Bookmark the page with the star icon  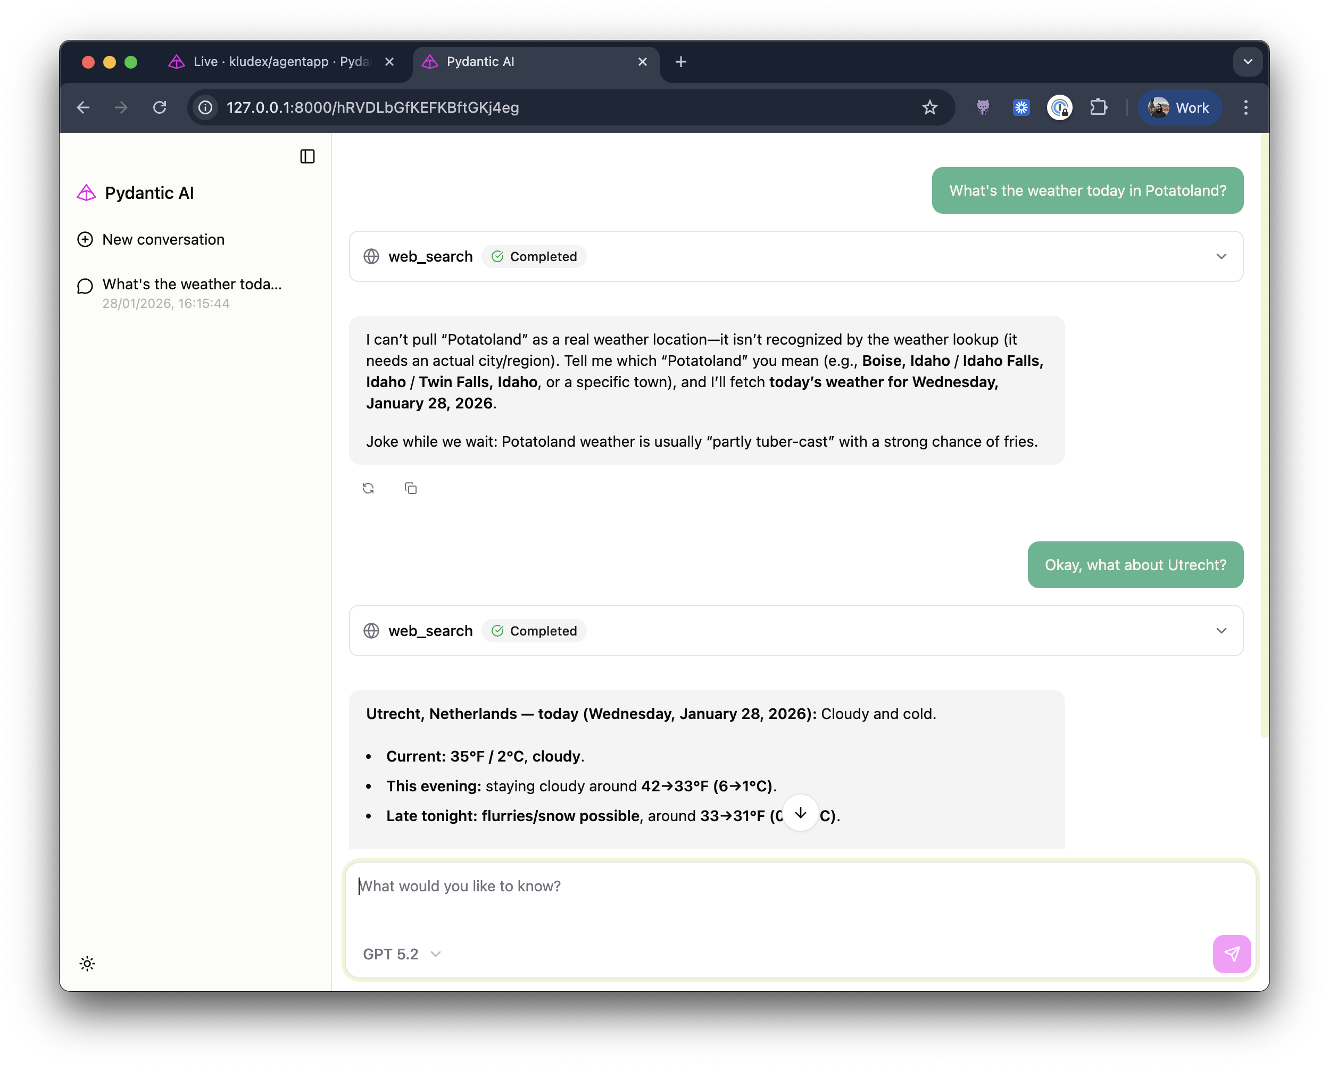pos(929,107)
